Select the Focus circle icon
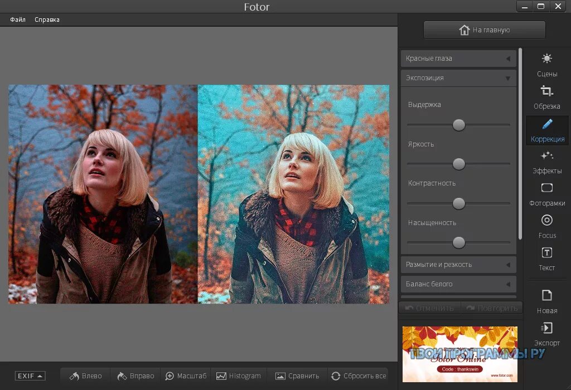The height and width of the screenshot is (390, 571). 546,220
